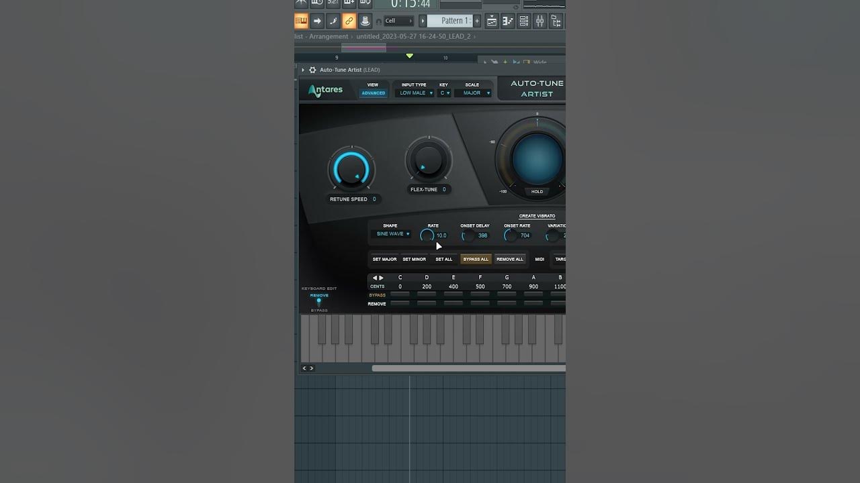The width and height of the screenshot is (860, 483).
Task: Open the Mixer view icon
Action: coord(540,21)
